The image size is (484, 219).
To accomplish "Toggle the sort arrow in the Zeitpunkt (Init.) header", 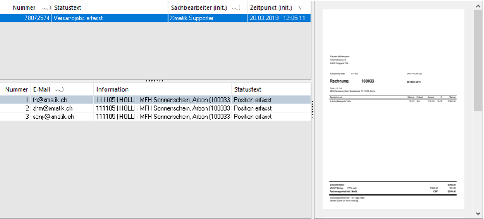I will [x=301, y=8].
